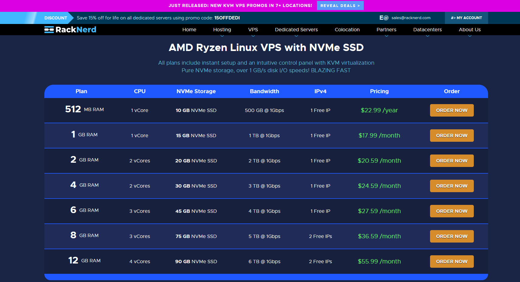Image resolution: width=520 pixels, height=282 pixels.
Task: Click the 6 TB @ 1Gbps bandwidth cell
Action: coord(264,262)
